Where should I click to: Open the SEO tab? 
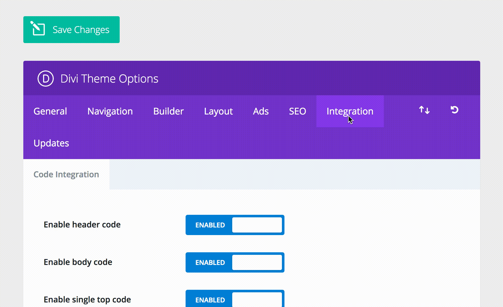click(297, 111)
